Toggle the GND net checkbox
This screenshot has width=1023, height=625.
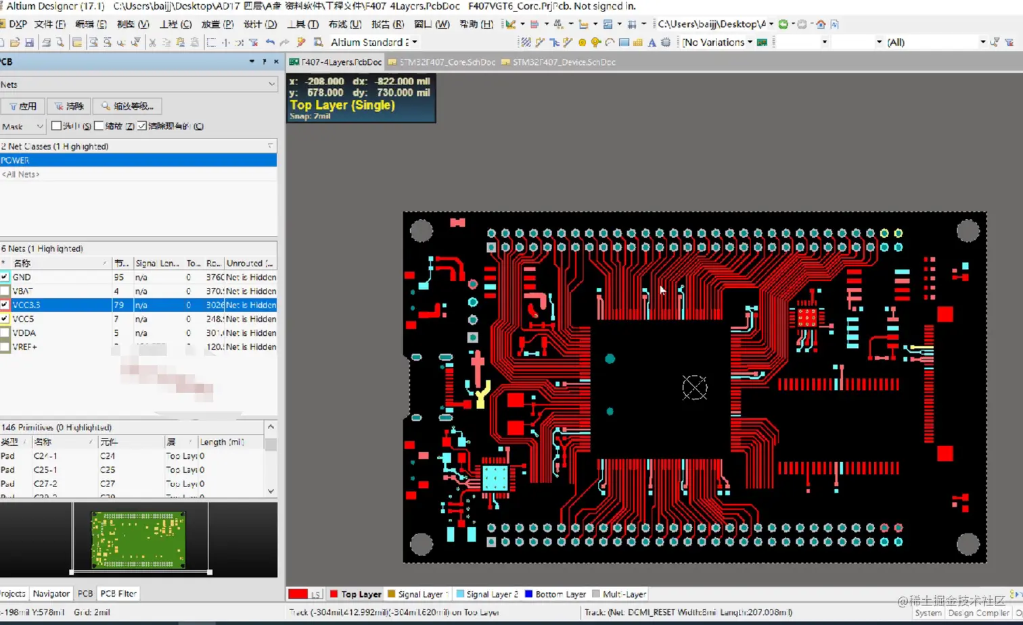[5, 277]
